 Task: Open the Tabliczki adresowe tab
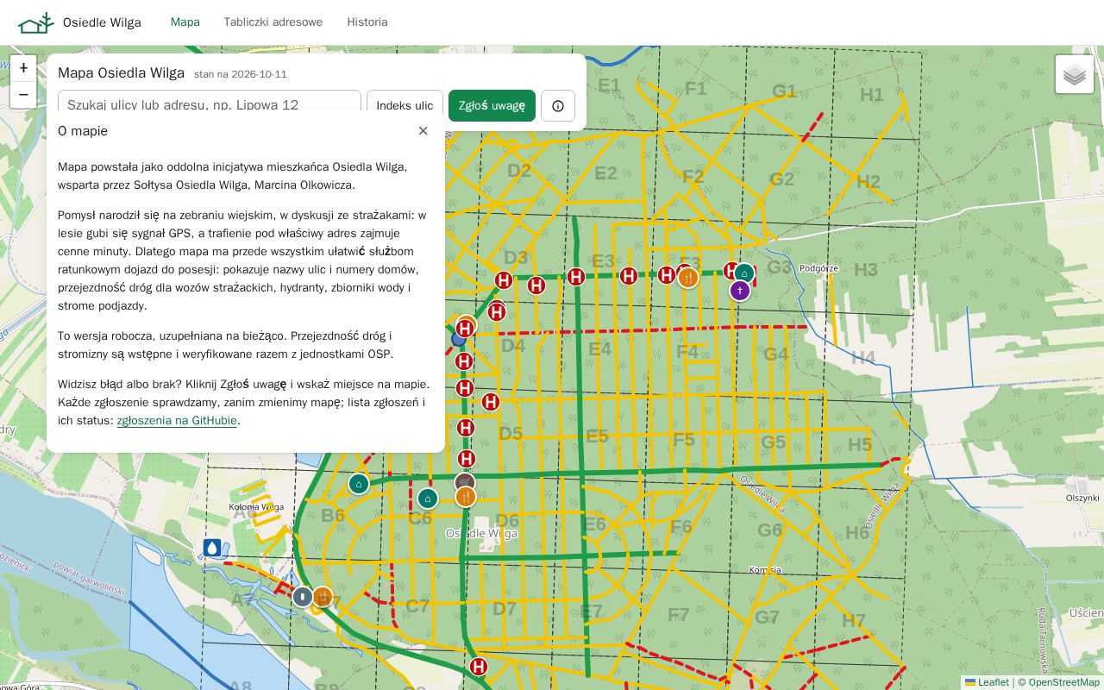coord(273,22)
